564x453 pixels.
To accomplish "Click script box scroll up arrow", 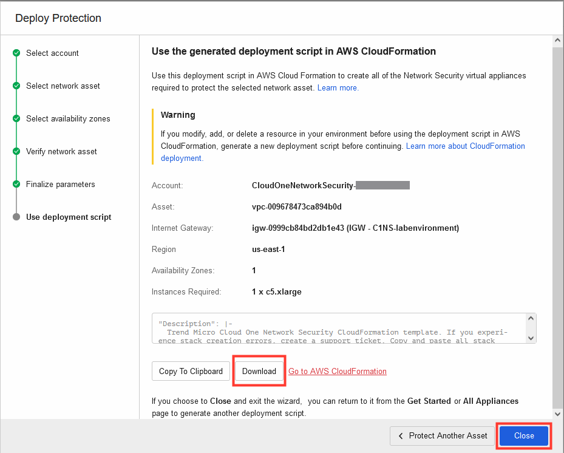I will point(531,318).
